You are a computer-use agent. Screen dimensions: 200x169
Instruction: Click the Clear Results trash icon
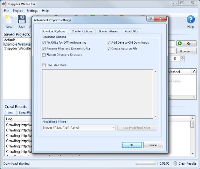click(175, 163)
